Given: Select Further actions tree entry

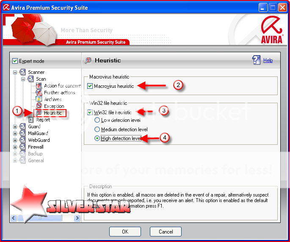Looking at the screenshot, I should click(x=60, y=93).
